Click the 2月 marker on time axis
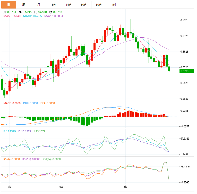Screen dimensions: 197x194 pos(10,187)
